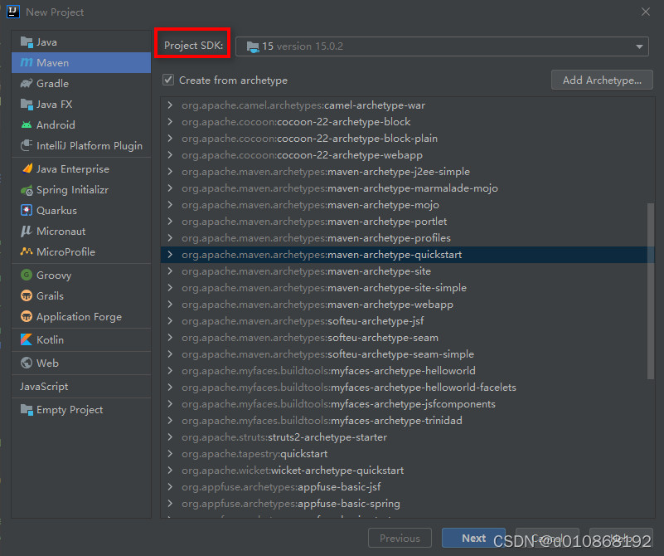
Task: Select maven-archetype-marmalade-mojo row
Action: click(x=407, y=188)
